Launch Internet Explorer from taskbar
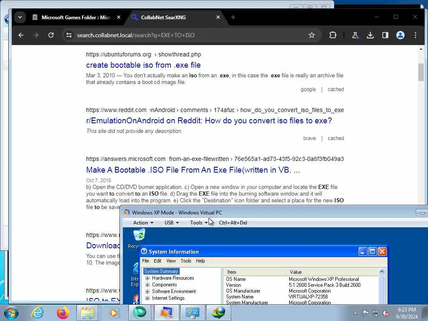The image size is (428, 321). pyautogui.click(x=37, y=313)
